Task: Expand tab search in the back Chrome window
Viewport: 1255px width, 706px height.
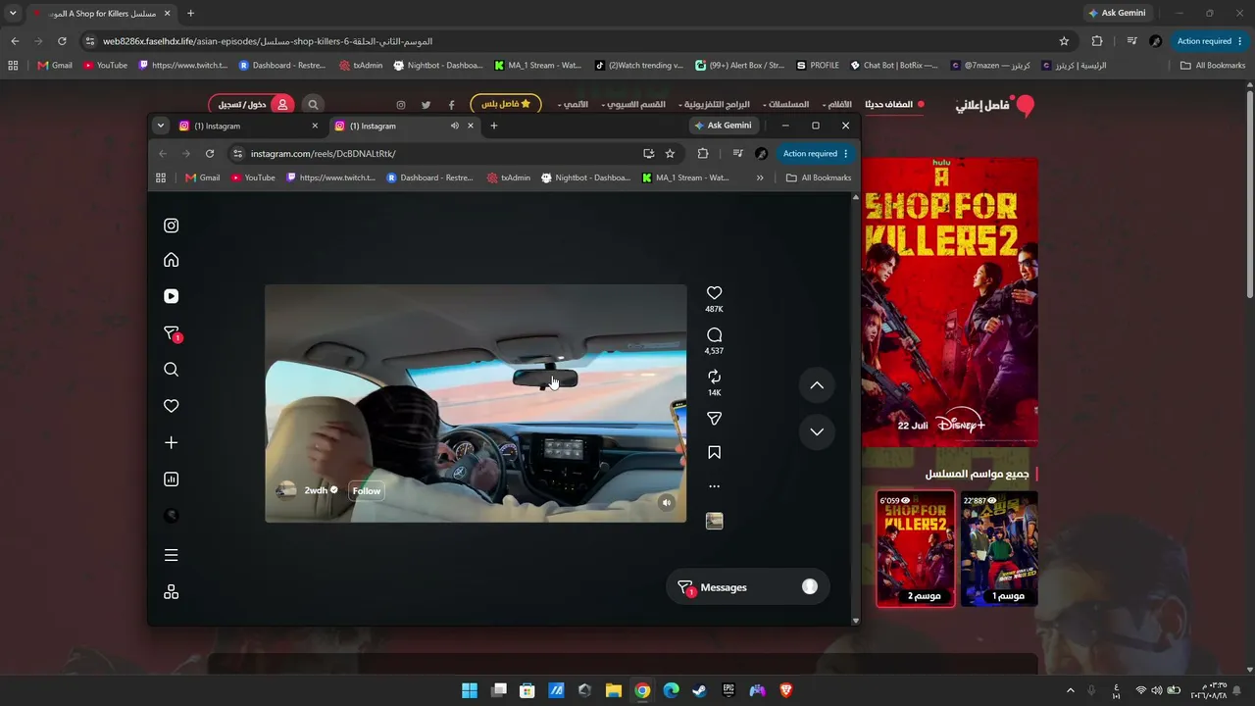Action: tap(13, 14)
